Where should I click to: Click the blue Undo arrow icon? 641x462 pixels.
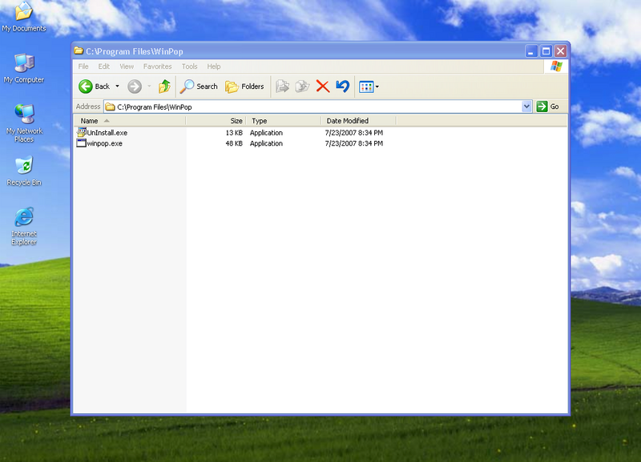point(343,86)
